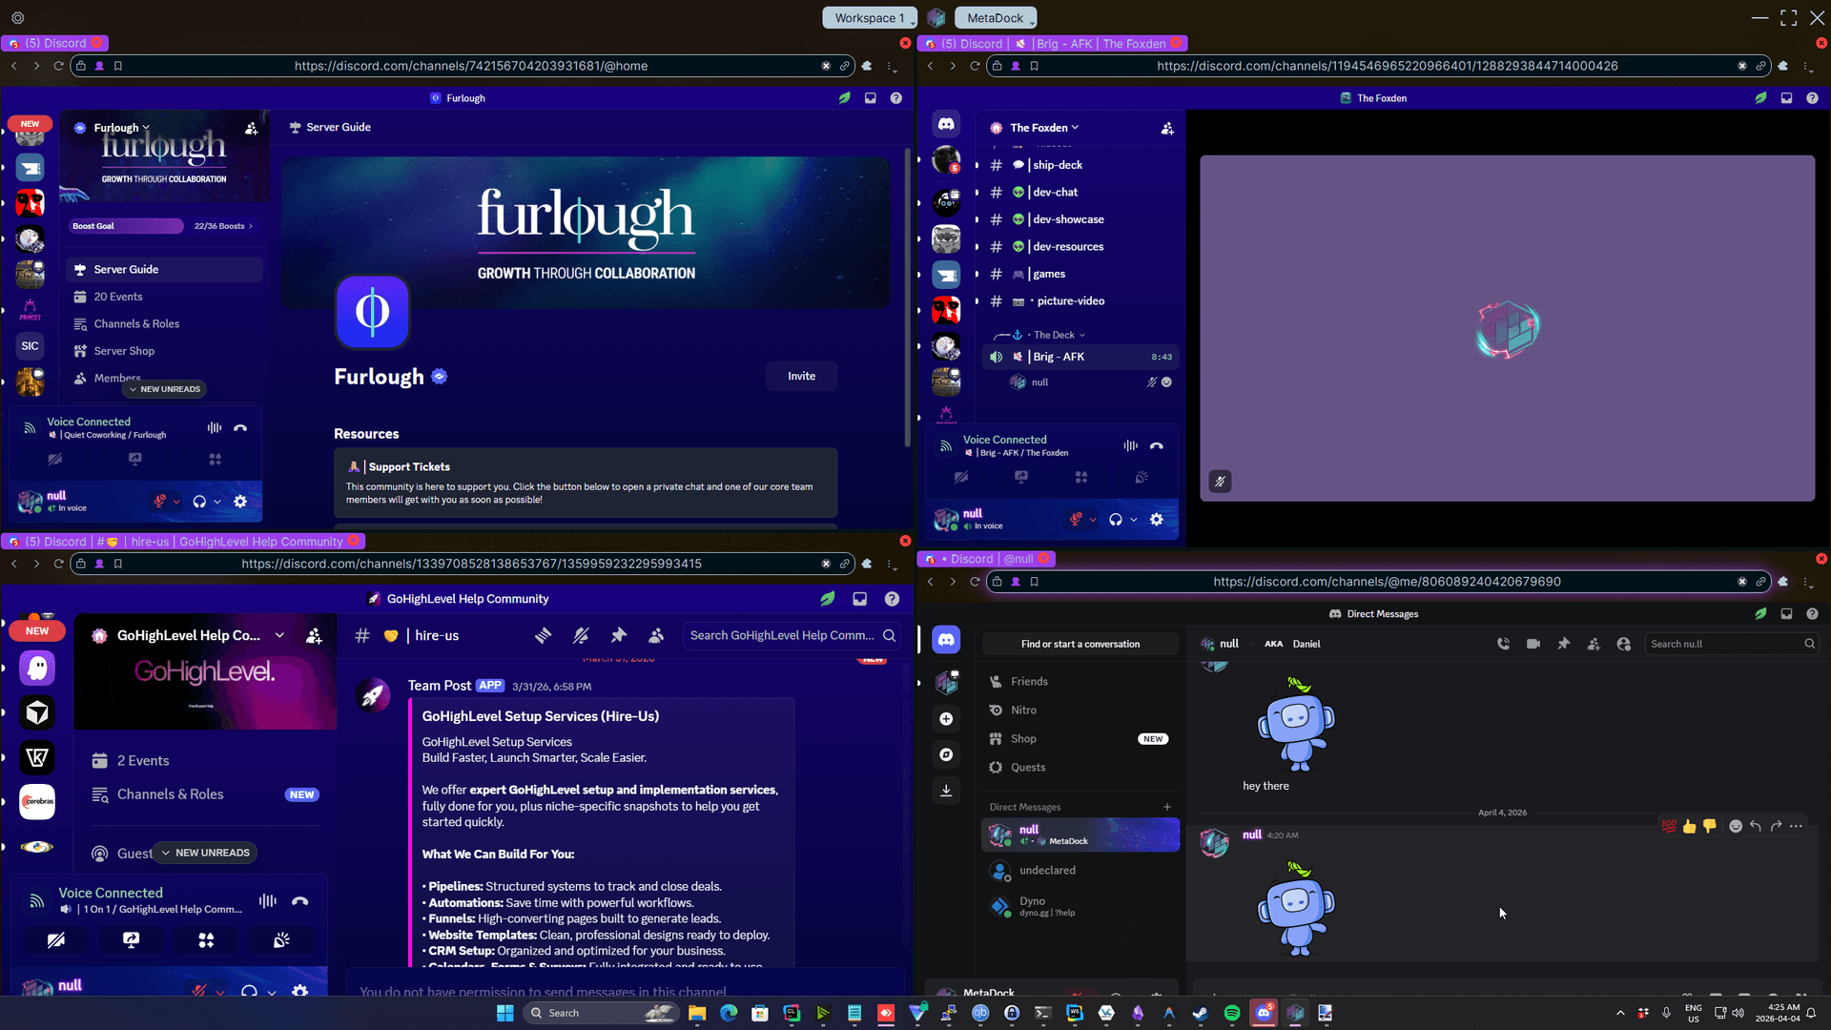Toggle deafen headphones in The Foxden panel
Screen dimensions: 1831x1030
point(1116,520)
